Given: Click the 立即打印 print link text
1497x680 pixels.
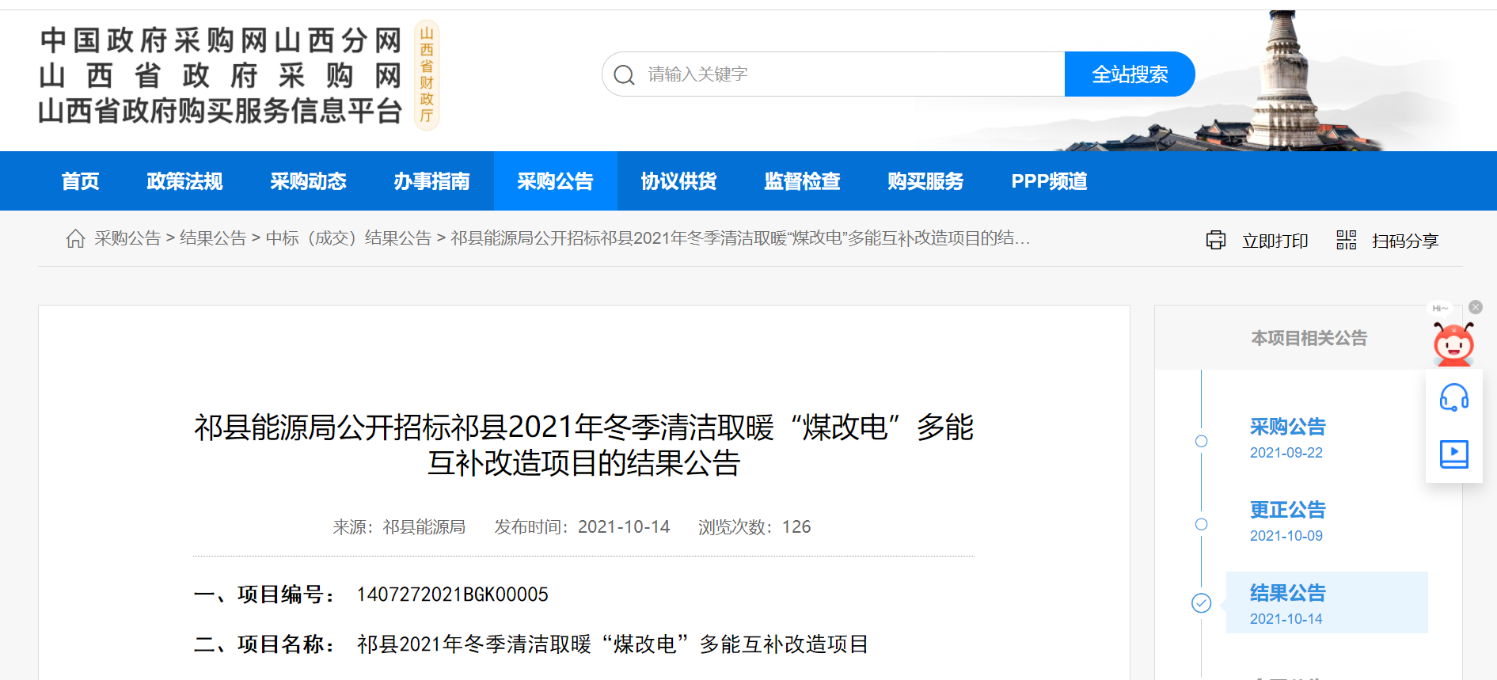Looking at the screenshot, I should click(1275, 241).
